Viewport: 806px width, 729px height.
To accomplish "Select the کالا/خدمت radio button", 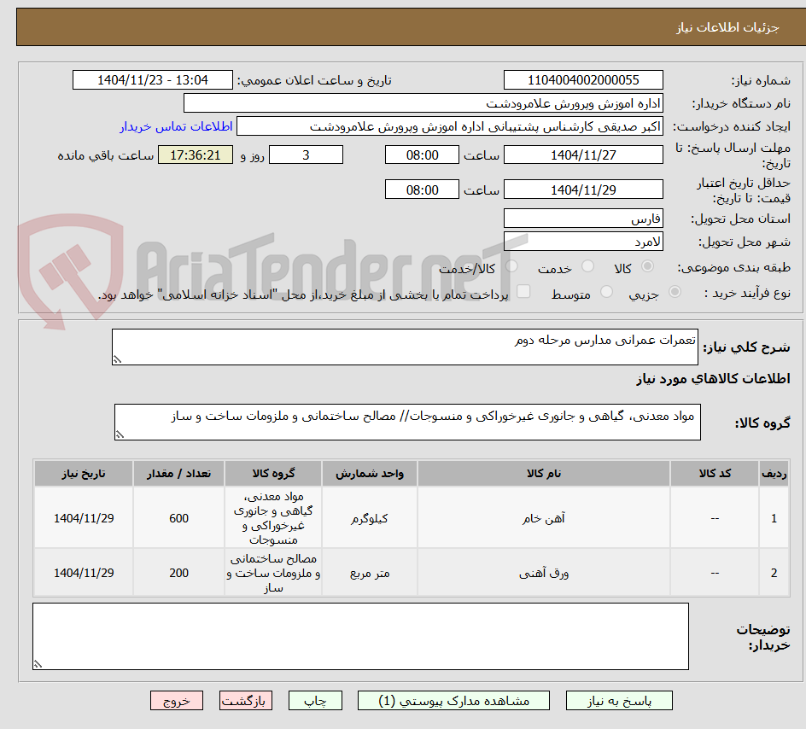I will point(511,266).
